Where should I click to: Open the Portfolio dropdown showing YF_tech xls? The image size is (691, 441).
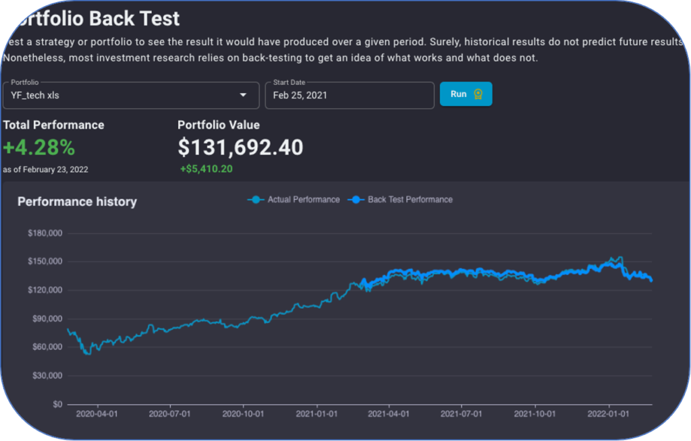pos(131,95)
